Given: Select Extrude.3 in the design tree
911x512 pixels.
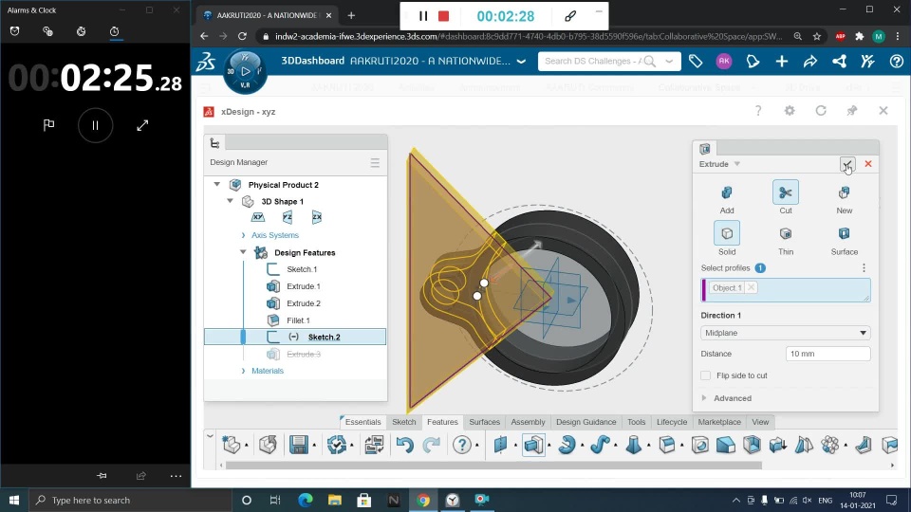Looking at the screenshot, I should 304,354.
